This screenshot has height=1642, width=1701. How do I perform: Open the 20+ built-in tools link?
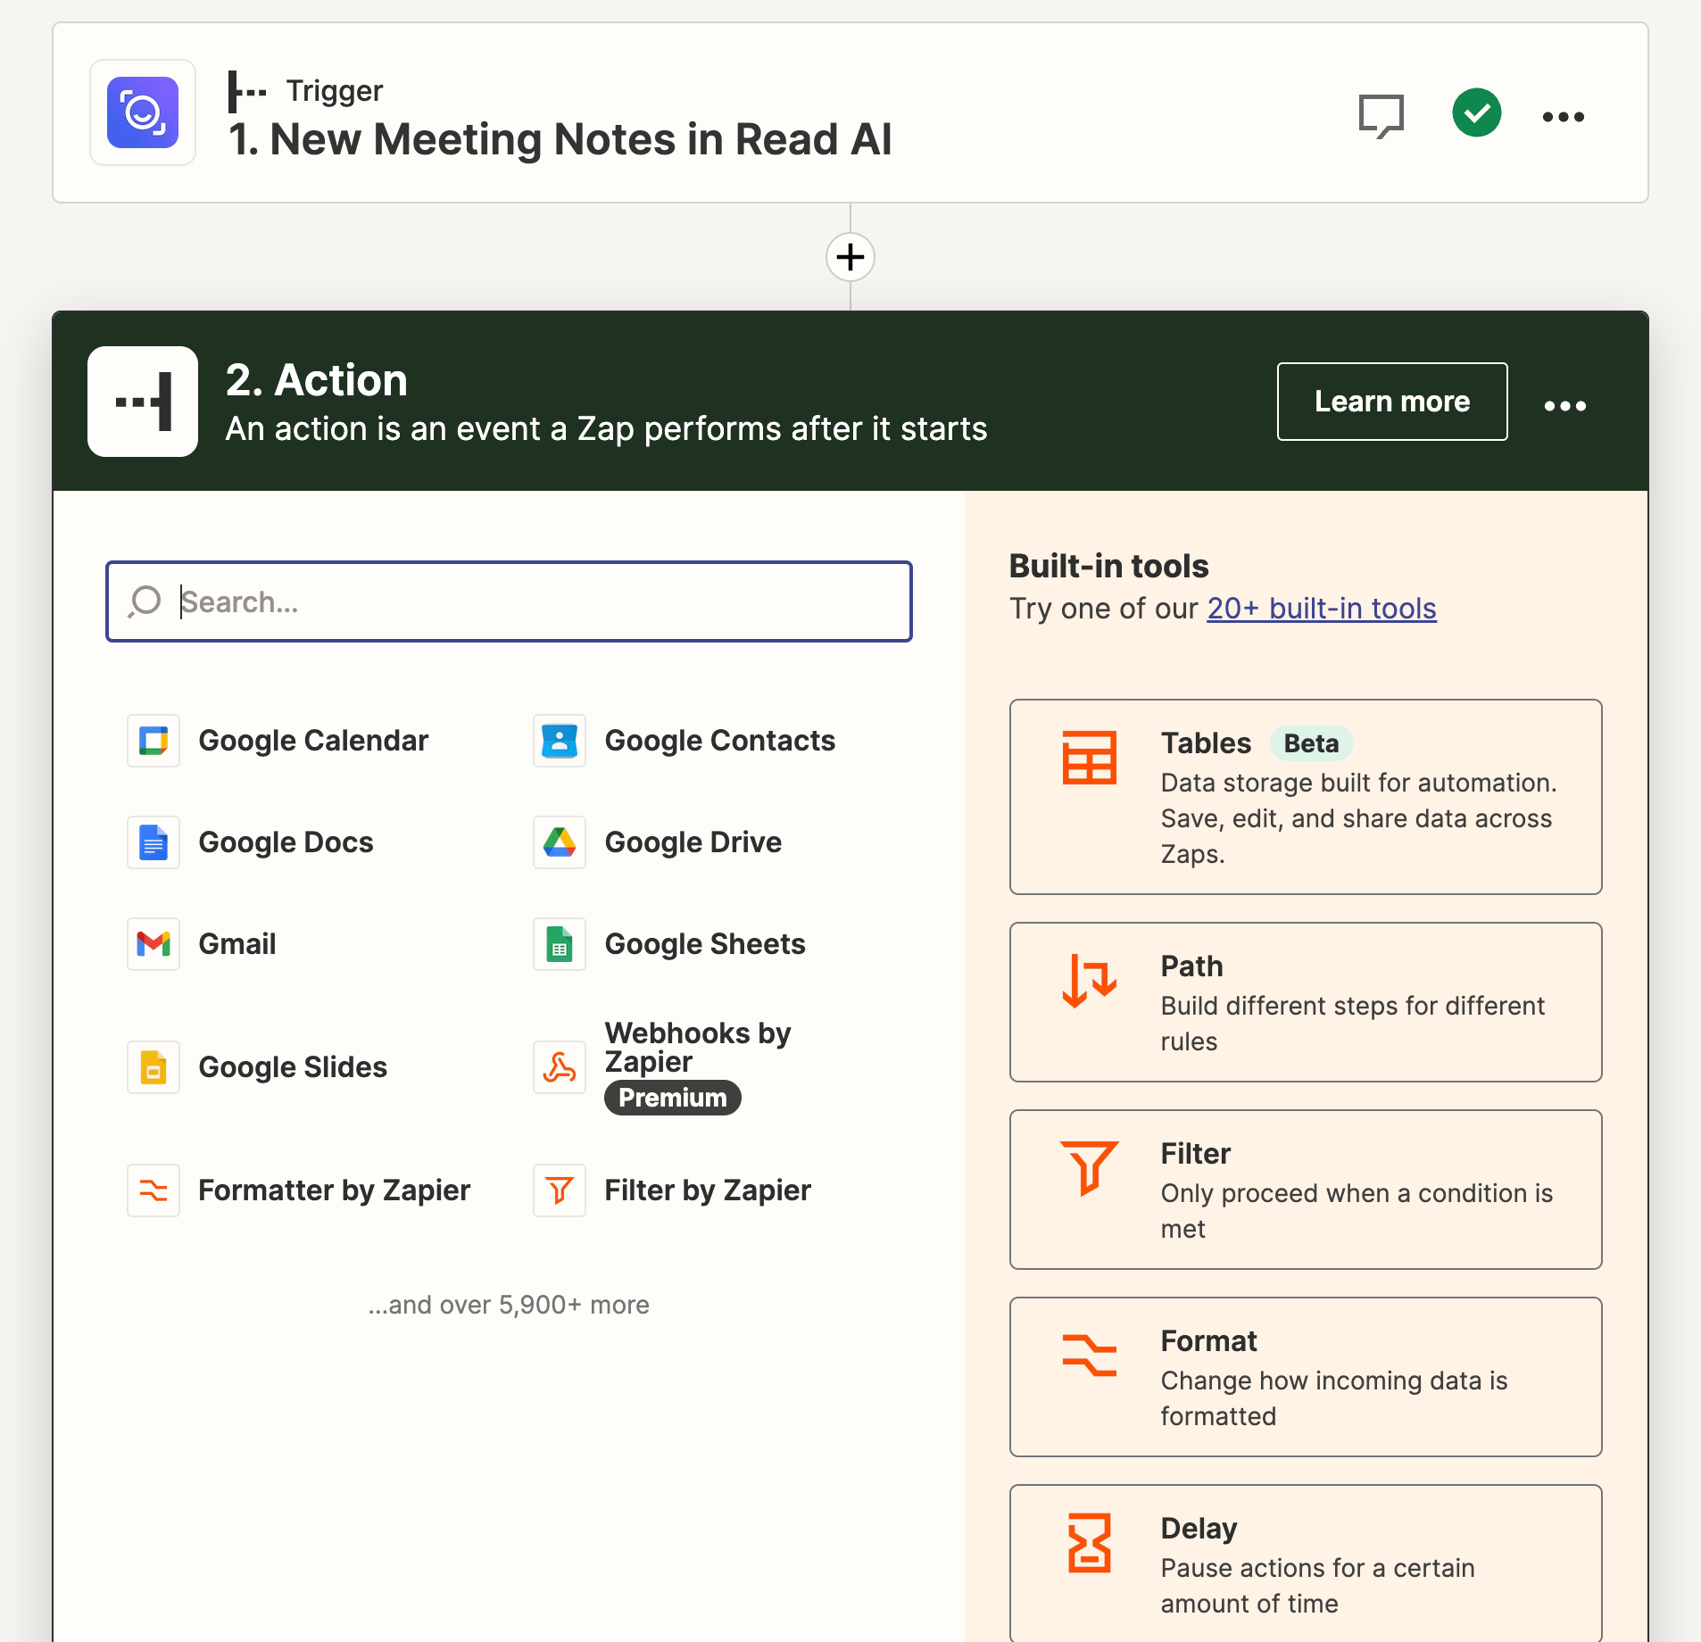[1321, 609]
